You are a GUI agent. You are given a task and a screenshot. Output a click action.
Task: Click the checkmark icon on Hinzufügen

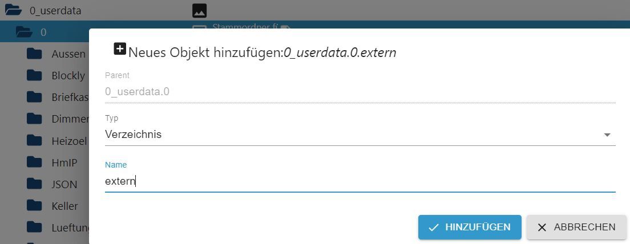[434, 227]
